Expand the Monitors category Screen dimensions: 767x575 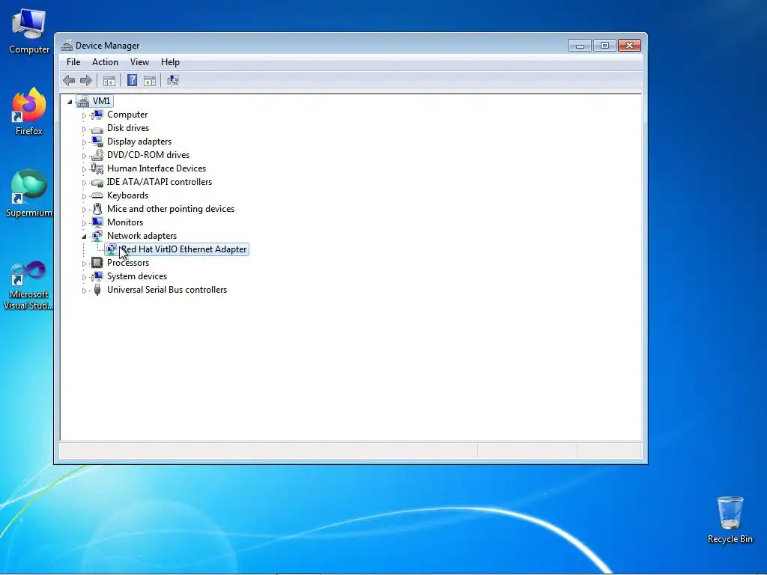pos(84,223)
